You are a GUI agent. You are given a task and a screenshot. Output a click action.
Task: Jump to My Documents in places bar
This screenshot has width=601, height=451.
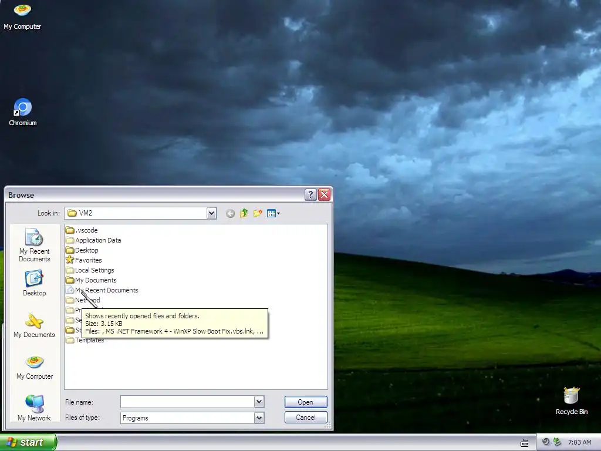(x=35, y=325)
